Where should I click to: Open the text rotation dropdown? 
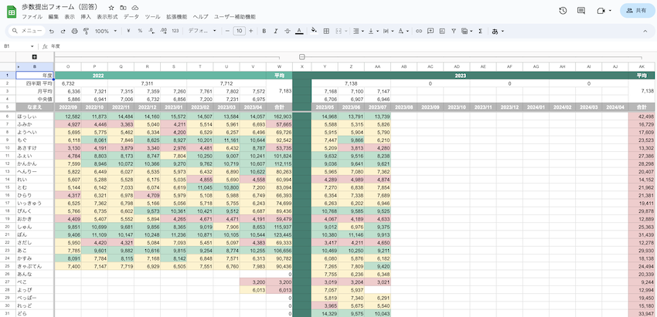(403, 31)
